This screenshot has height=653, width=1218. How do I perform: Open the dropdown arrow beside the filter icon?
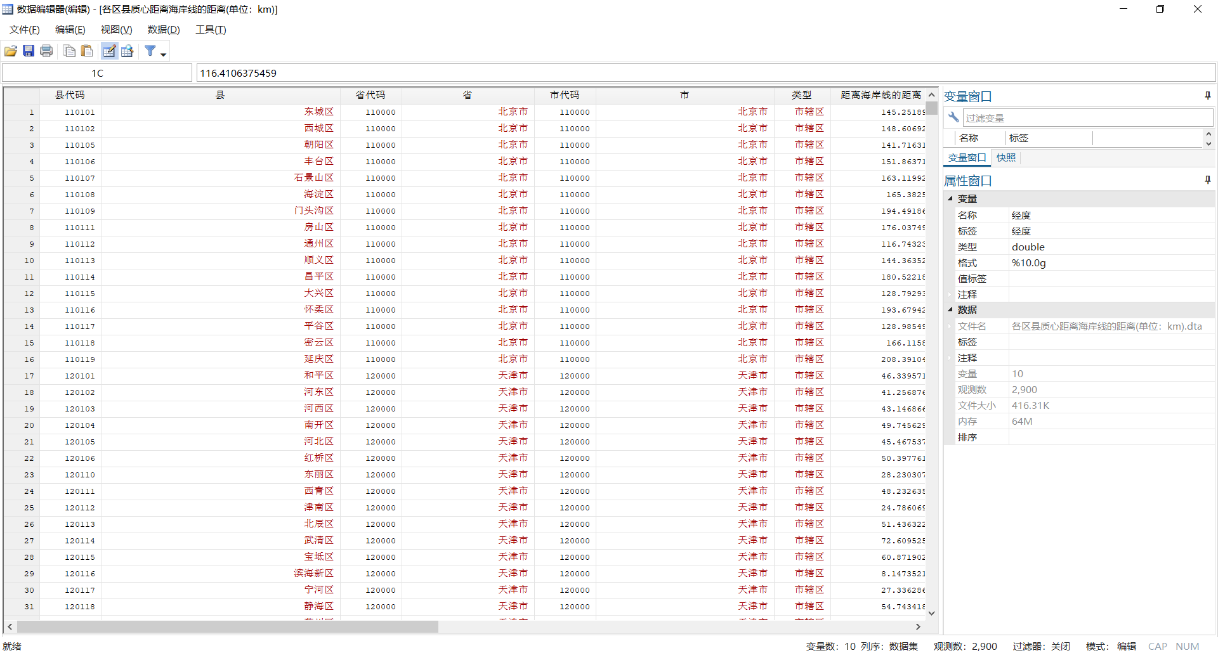point(164,55)
